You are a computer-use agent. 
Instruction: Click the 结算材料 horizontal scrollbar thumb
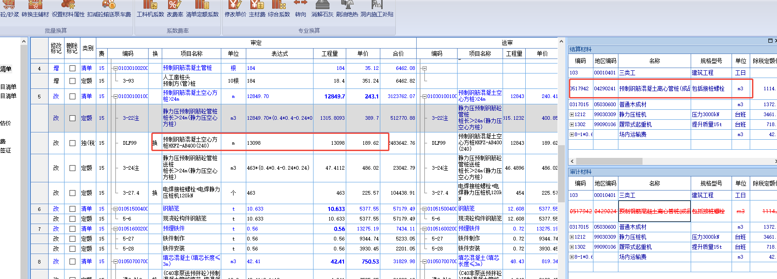point(609,161)
